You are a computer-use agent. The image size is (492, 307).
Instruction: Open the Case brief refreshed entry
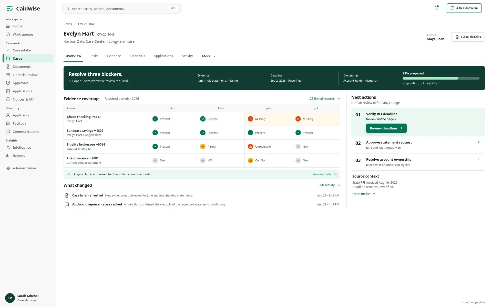pyautogui.click(x=202, y=195)
